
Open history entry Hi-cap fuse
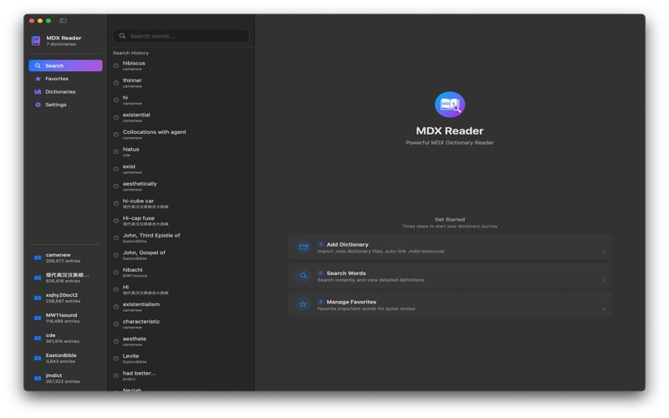pos(181,221)
